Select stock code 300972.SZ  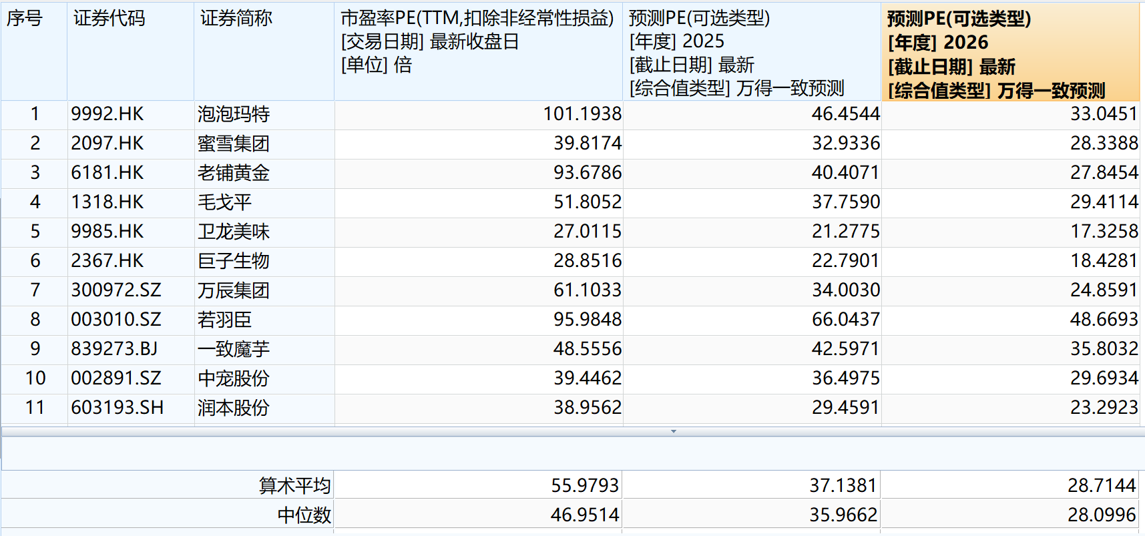coord(116,290)
